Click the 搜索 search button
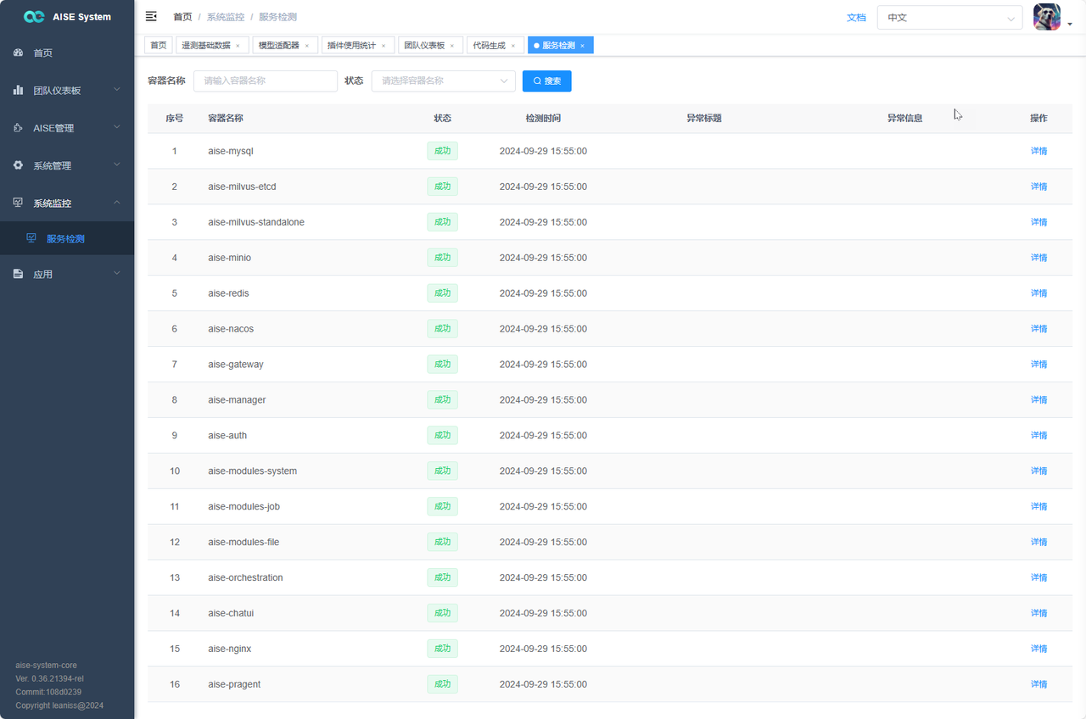 pos(547,81)
